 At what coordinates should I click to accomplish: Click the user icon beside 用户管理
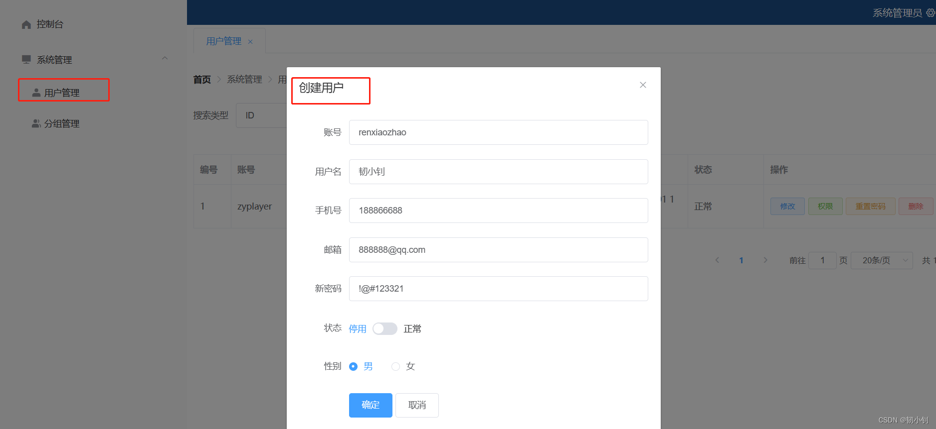tap(36, 93)
